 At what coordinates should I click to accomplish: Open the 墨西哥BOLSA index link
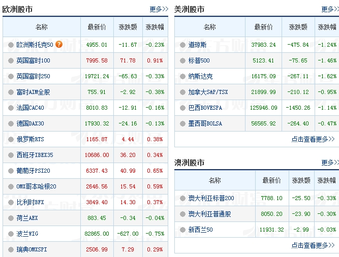205,123
